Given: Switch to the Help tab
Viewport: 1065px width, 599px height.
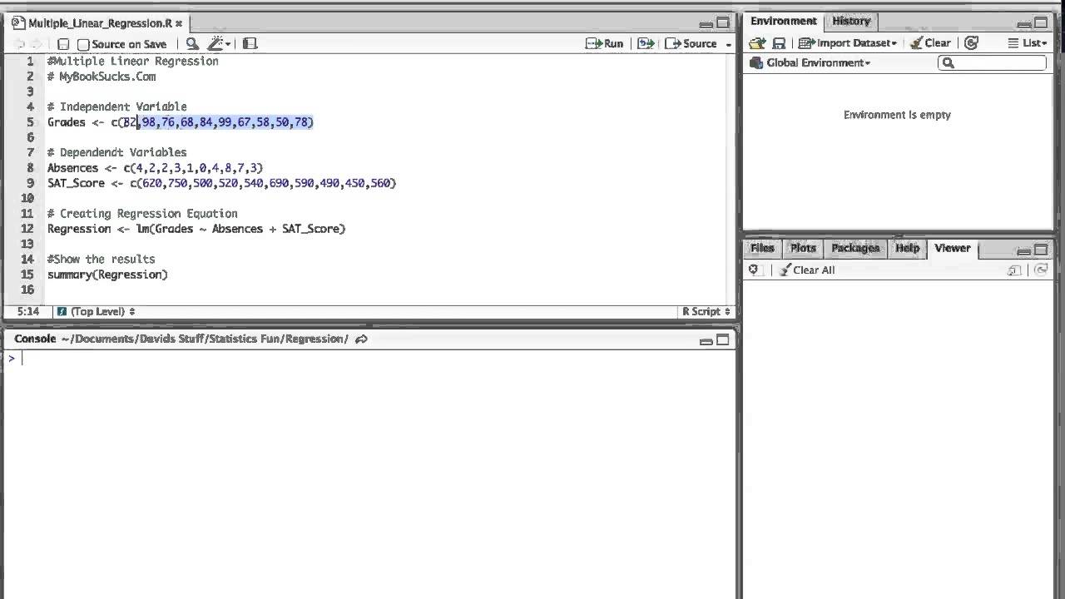Looking at the screenshot, I should [907, 248].
